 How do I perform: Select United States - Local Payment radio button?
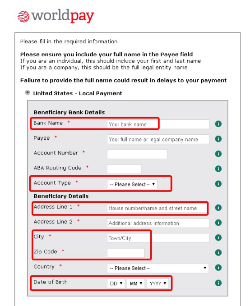click(28, 92)
